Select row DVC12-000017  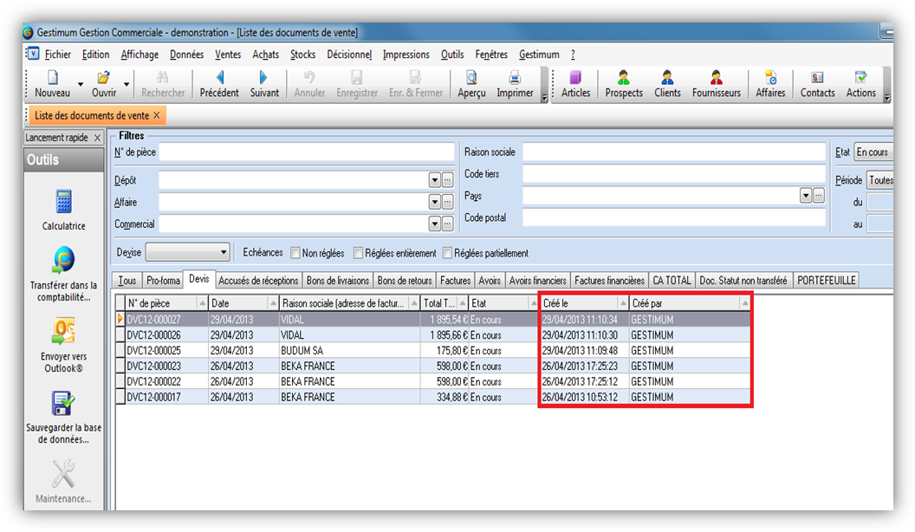point(432,397)
